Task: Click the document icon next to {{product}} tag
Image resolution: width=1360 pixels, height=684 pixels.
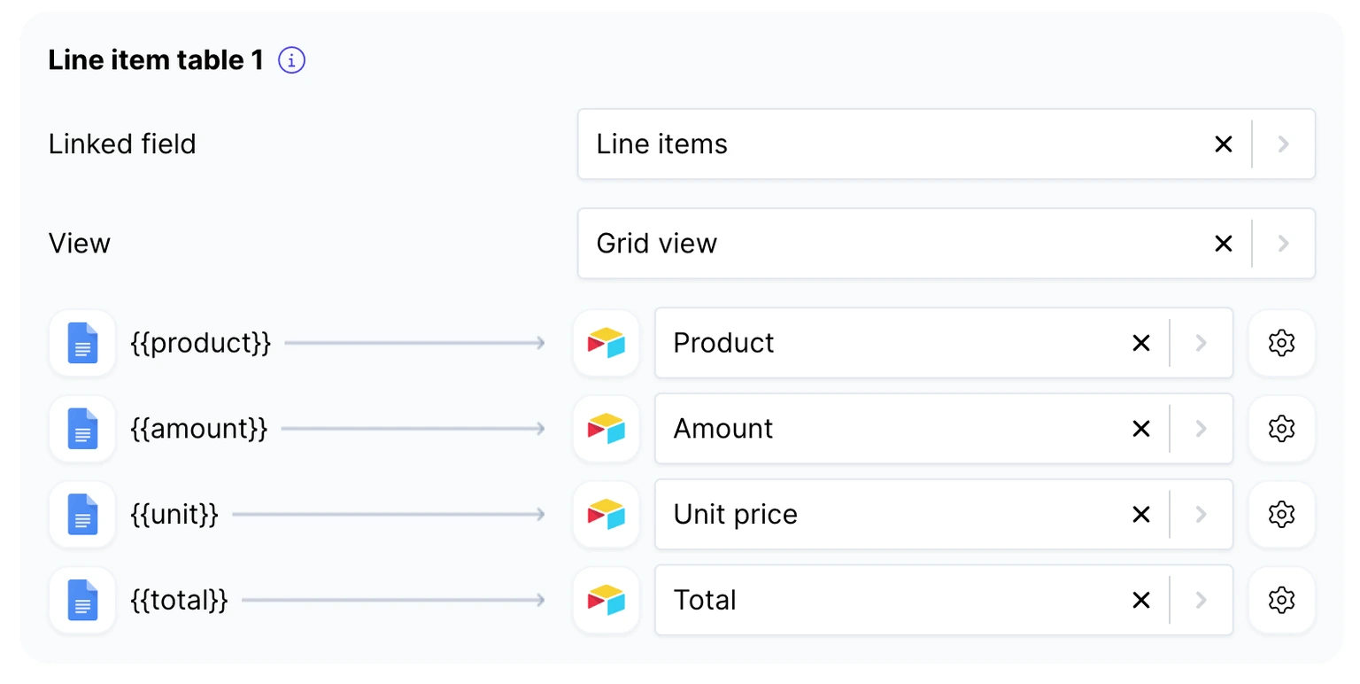Action: (x=81, y=343)
